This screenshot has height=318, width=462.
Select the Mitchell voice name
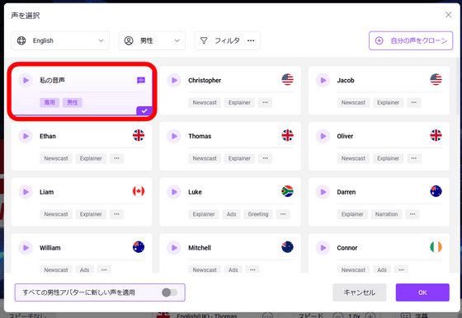coord(200,248)
